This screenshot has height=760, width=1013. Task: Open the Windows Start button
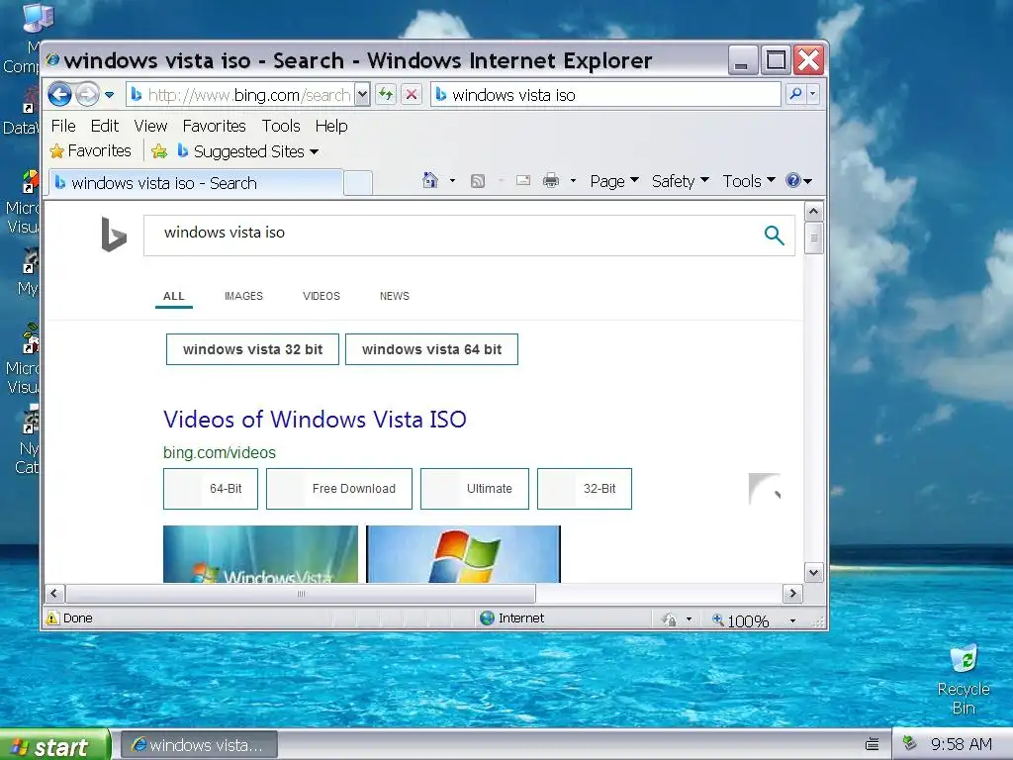[x=54, y=746]
